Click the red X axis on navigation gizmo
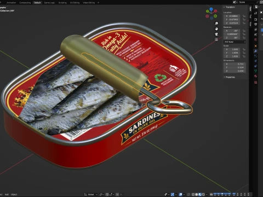 pos(215,11)
